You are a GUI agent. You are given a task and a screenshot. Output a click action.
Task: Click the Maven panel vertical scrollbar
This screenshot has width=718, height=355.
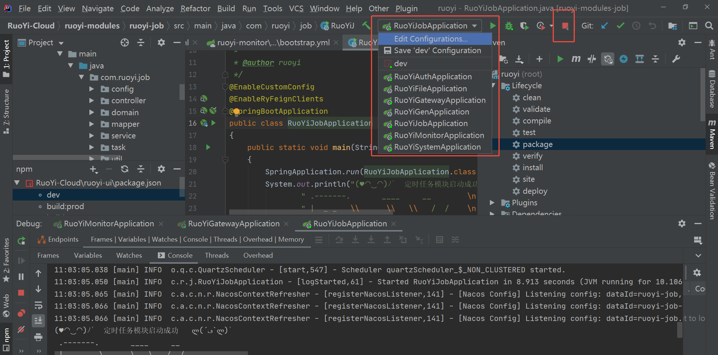tap(702, 95)
